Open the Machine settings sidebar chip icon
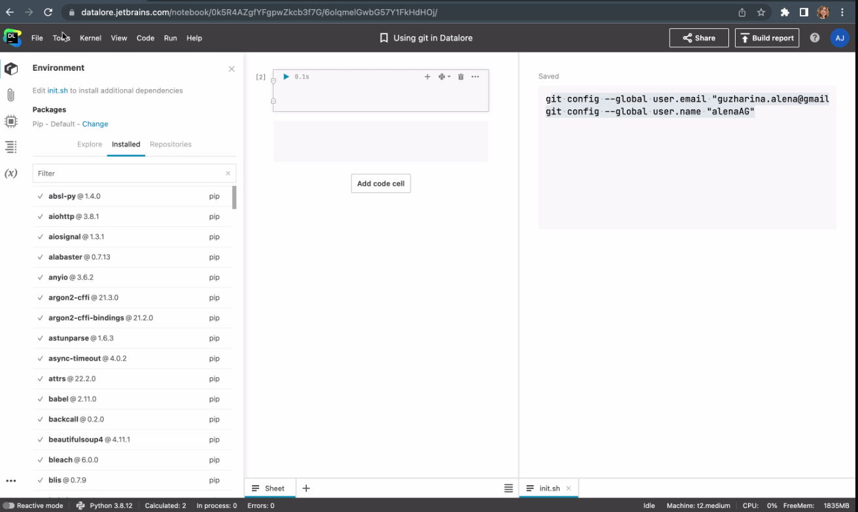The image size is (858, 512). tap(10, 121)
